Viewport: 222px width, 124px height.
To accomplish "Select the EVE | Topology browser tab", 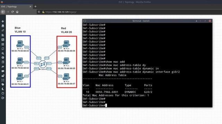I will click(16, 7).
